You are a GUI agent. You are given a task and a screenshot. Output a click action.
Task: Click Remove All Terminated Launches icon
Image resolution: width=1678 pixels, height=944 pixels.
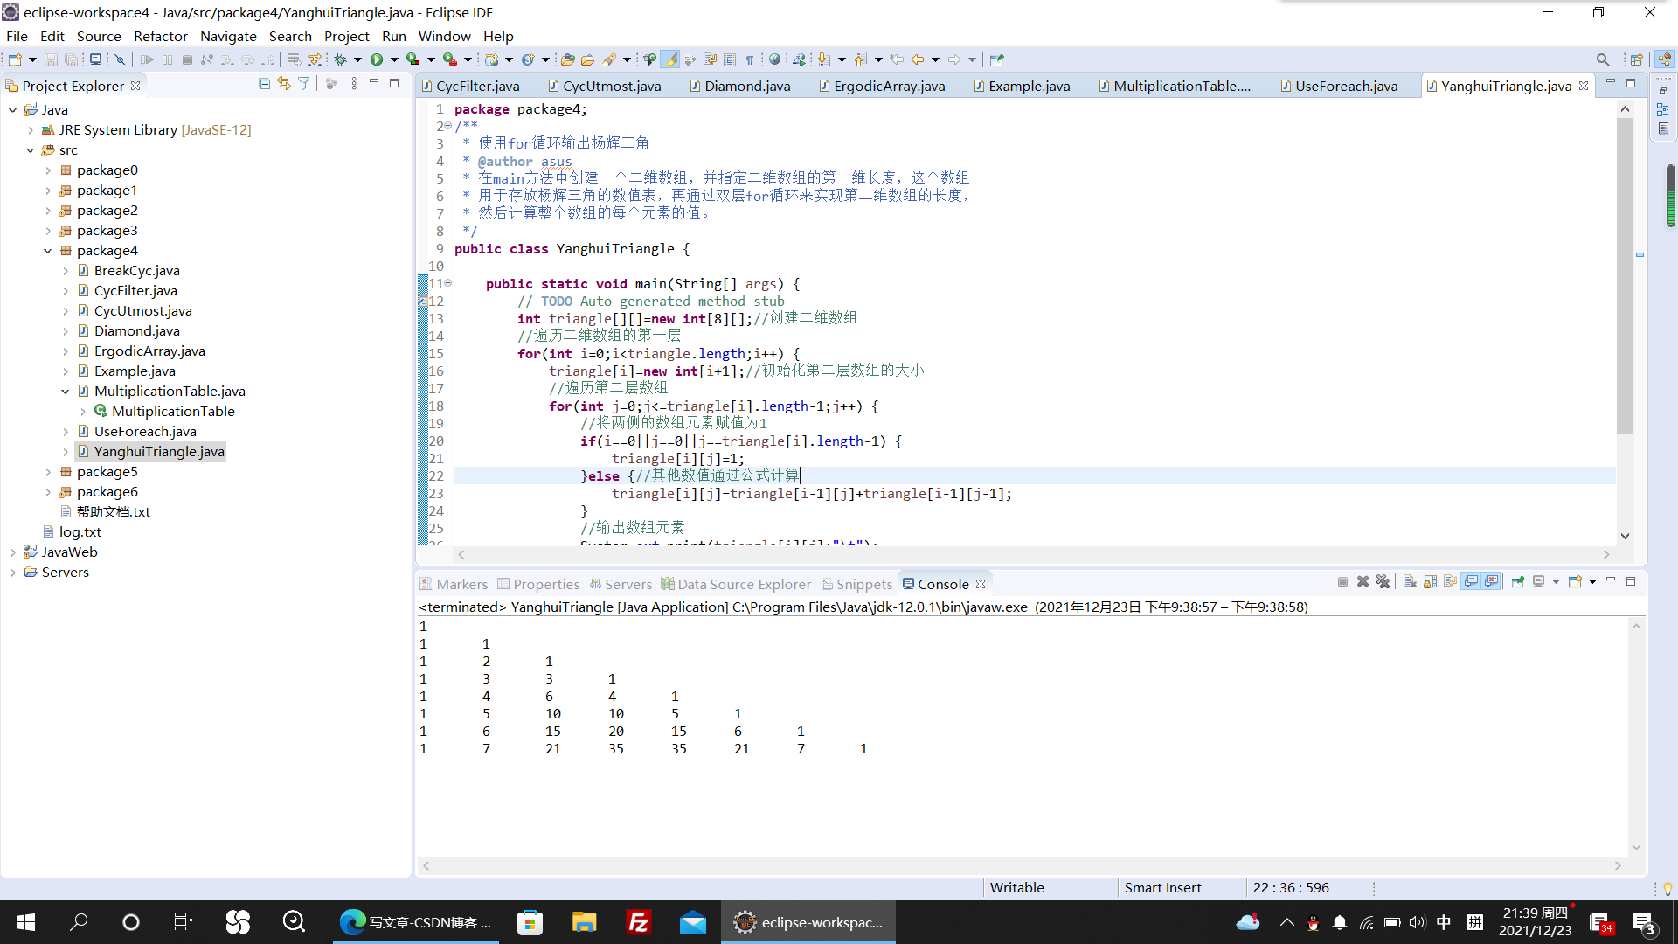[x=1383, y=582]
